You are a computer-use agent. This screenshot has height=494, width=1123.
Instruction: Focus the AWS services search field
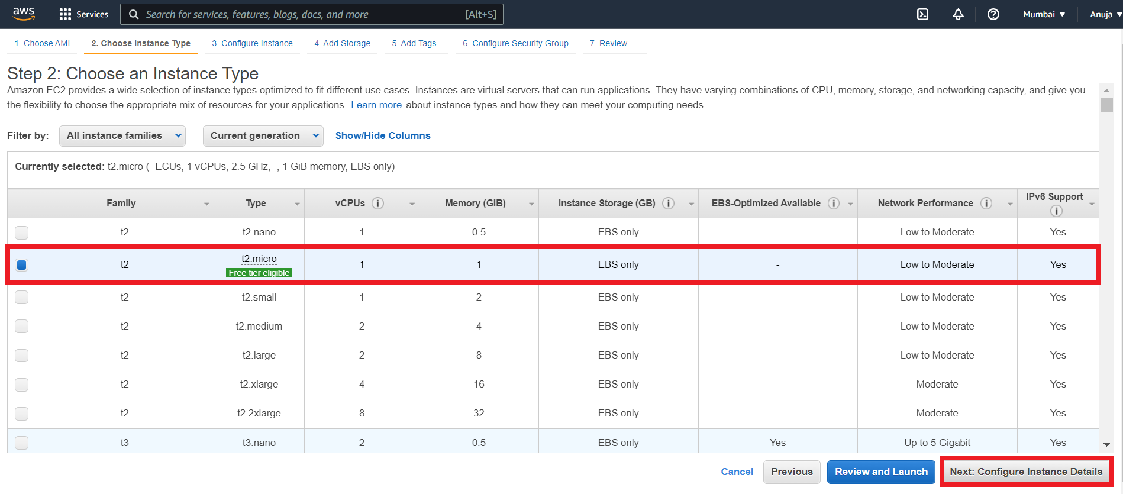click(312, 14)
